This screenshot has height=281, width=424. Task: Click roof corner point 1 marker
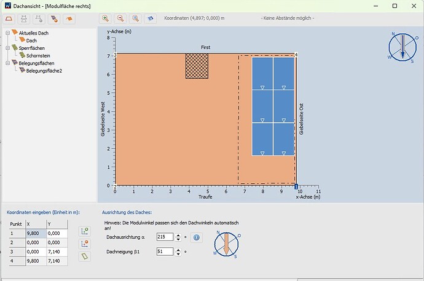(296, 186)
